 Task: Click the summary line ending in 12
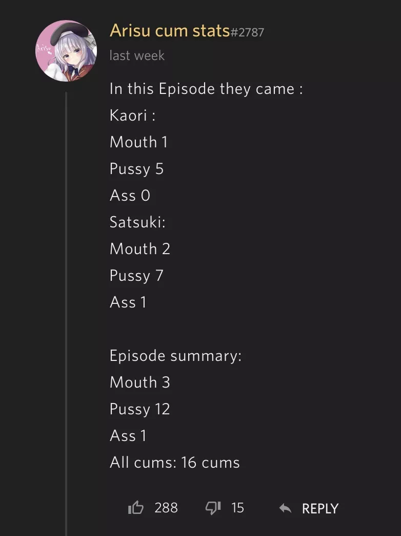[x=139, y=409]
